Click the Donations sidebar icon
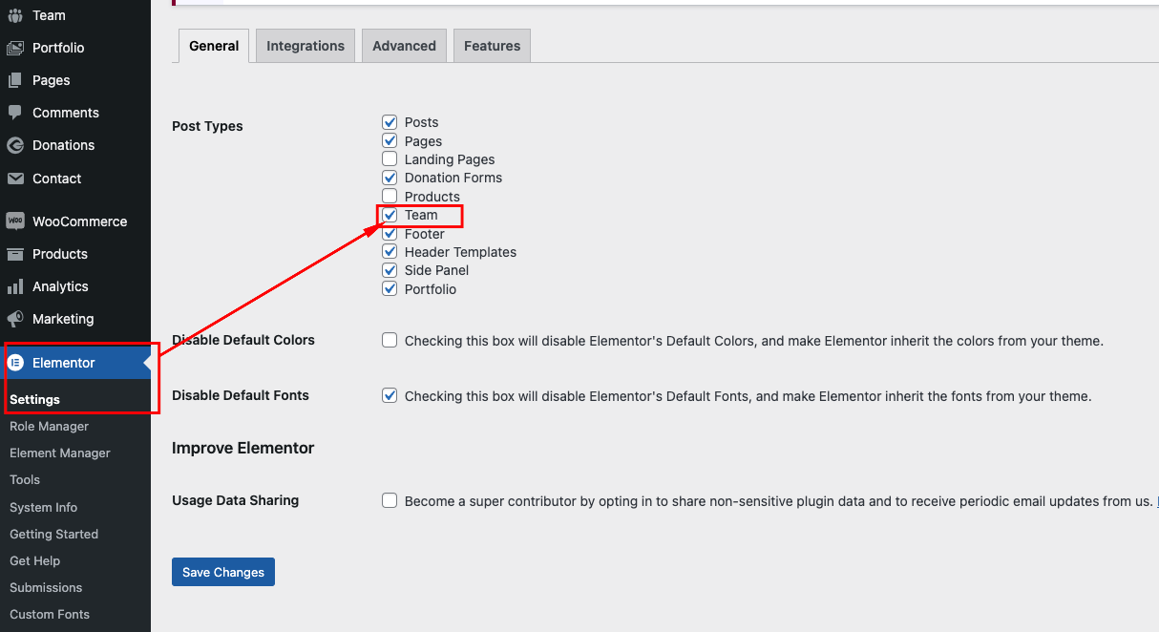The width and height of the screenshot is (1159, 632). (x=15, y=145)
